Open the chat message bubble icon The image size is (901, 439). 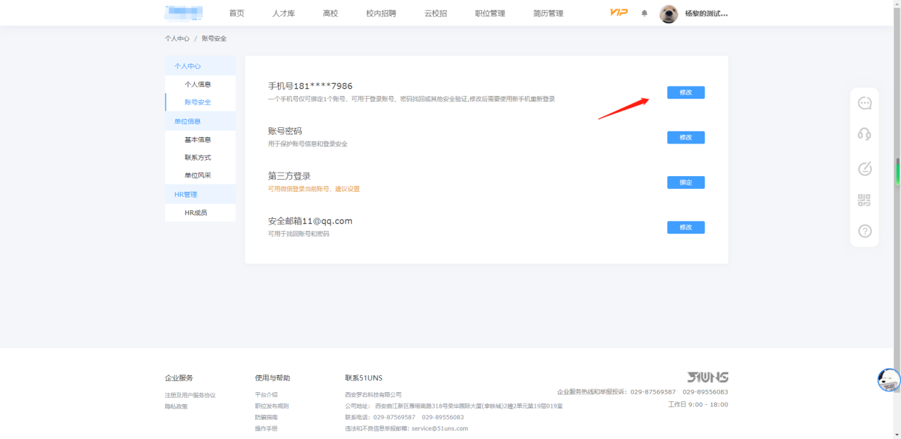[864, 104]
